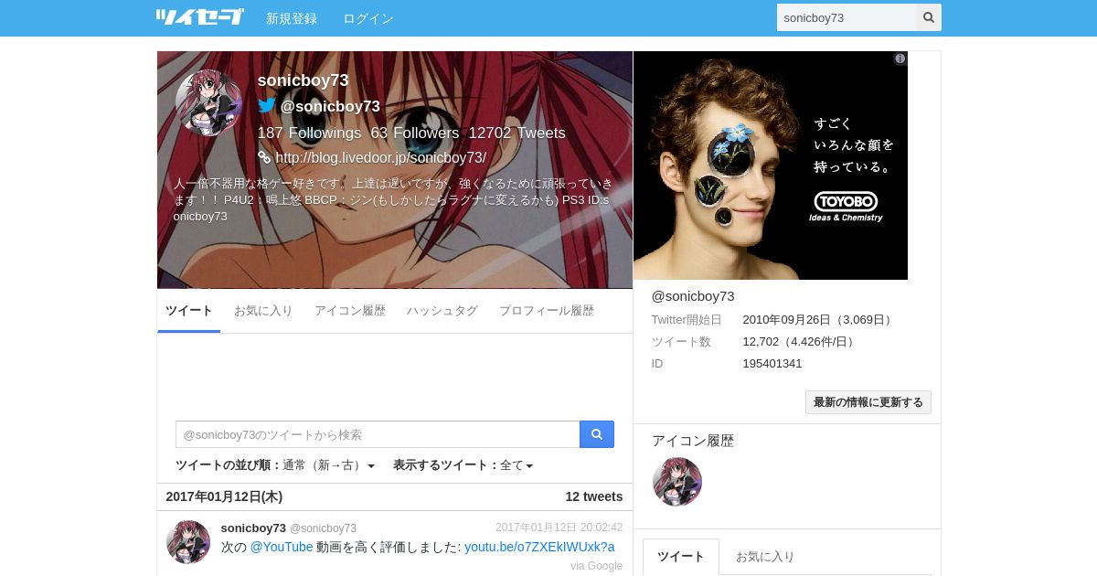Click the sonicboy73 display name in the banner
This screenshot has height=576, width=1097.
point(304,80)
